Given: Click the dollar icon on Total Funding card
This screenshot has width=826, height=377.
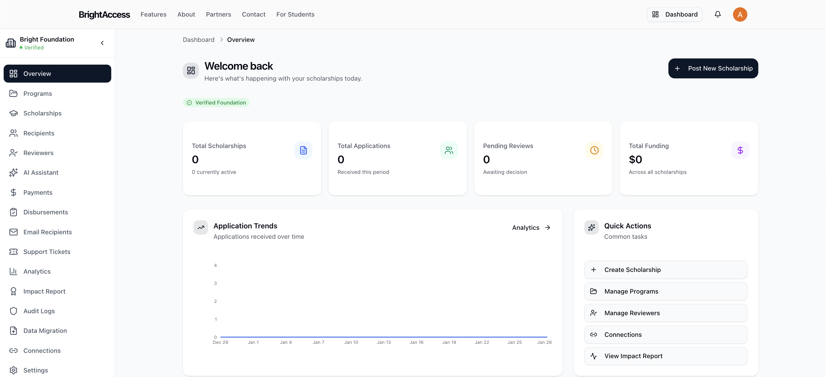Looking at the screenshot, I should coord(740,150).
